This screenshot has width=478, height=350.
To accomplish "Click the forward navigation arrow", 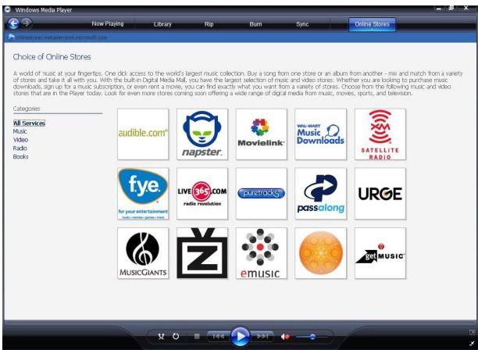I will (x=27, y=23).
